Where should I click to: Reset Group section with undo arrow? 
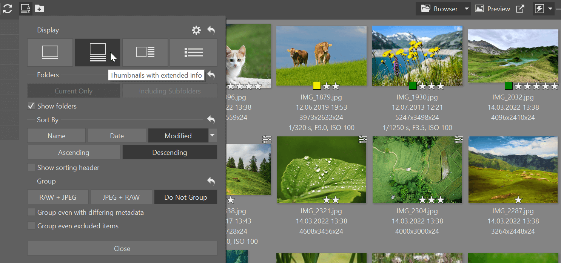click(x=211, y=182)
